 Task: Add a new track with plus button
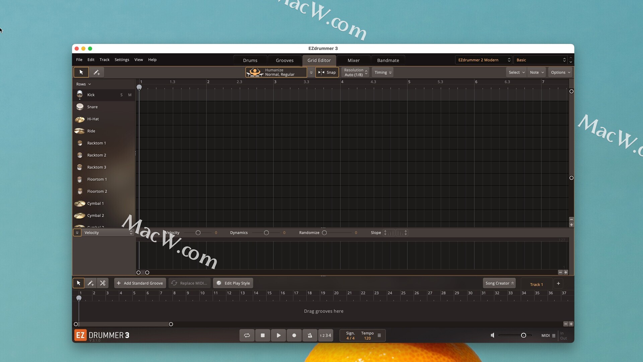click(x=558, y=284)
